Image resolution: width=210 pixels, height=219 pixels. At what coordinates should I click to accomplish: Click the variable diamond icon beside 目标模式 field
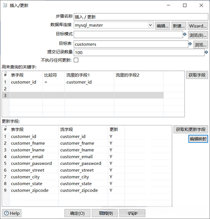[x=184, y=34]
